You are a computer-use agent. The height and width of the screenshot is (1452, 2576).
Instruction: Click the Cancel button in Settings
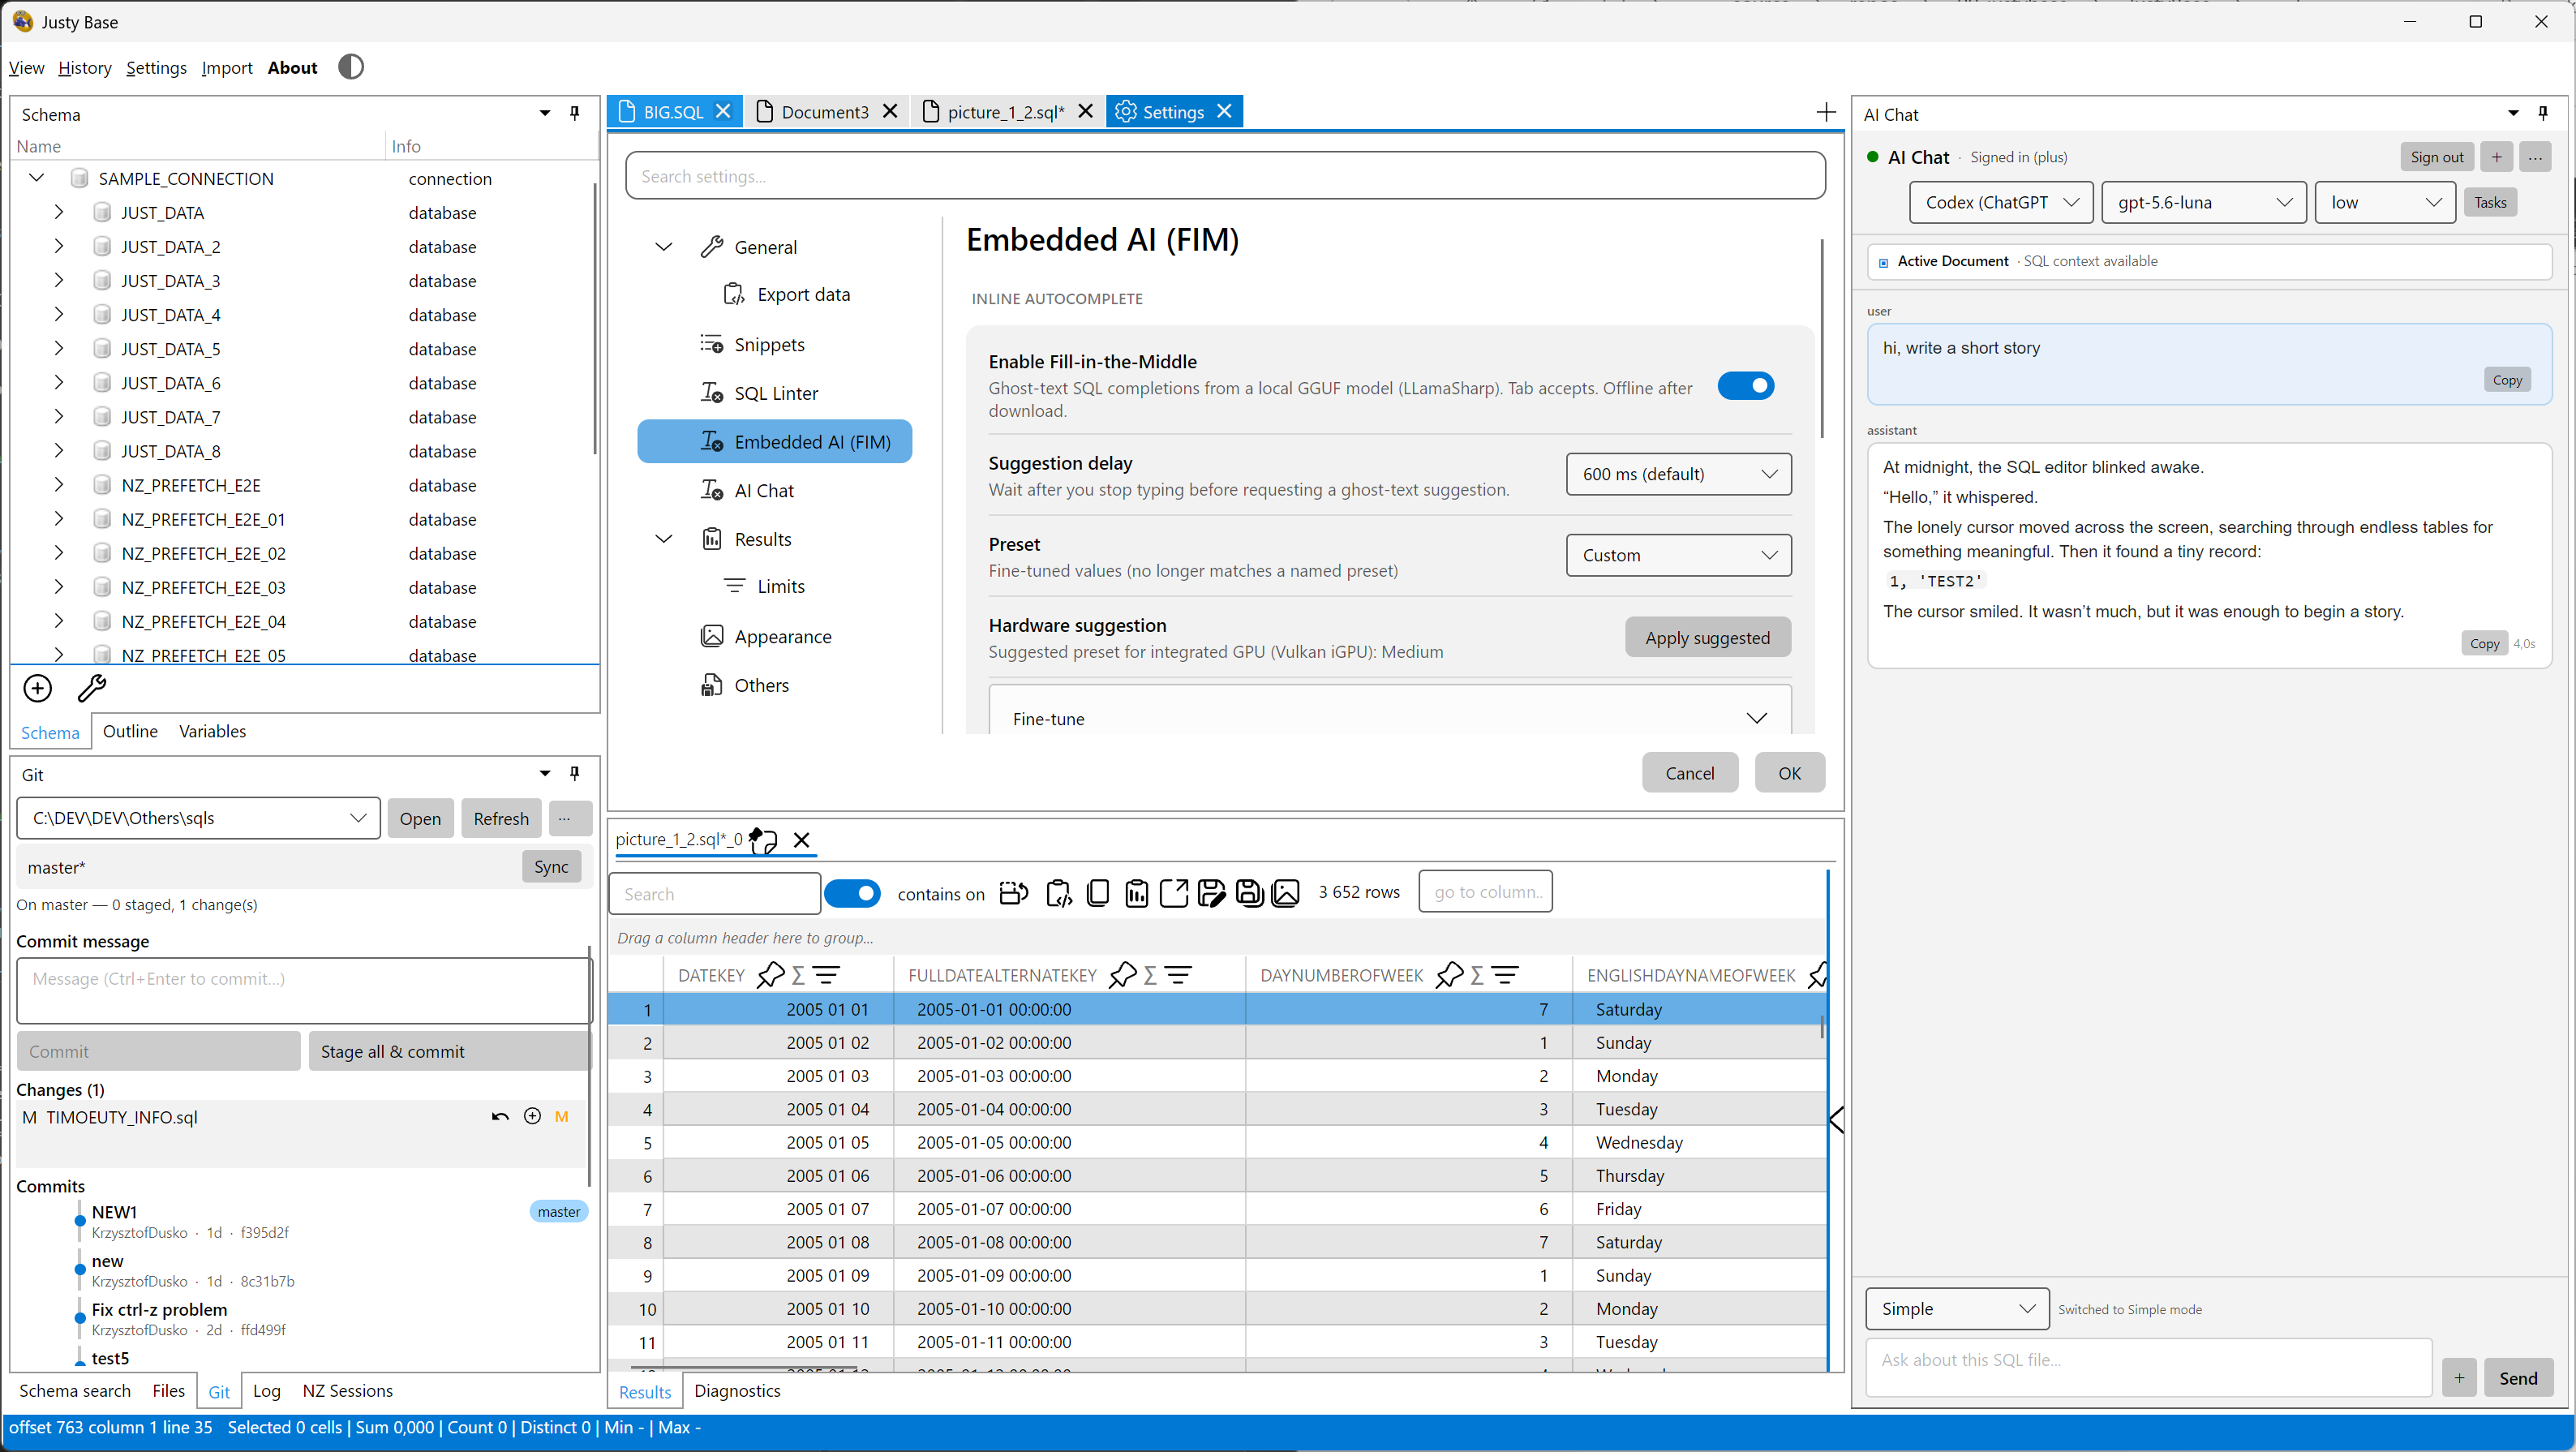(1690, 773)
